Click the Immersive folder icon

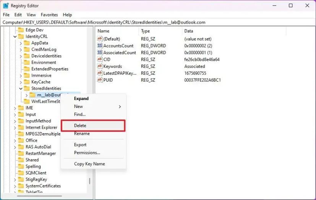[x=27, y=76]
